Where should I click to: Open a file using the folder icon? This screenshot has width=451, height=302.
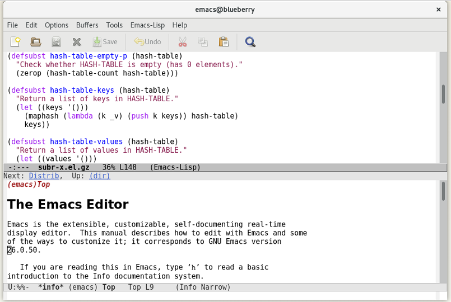36,42
